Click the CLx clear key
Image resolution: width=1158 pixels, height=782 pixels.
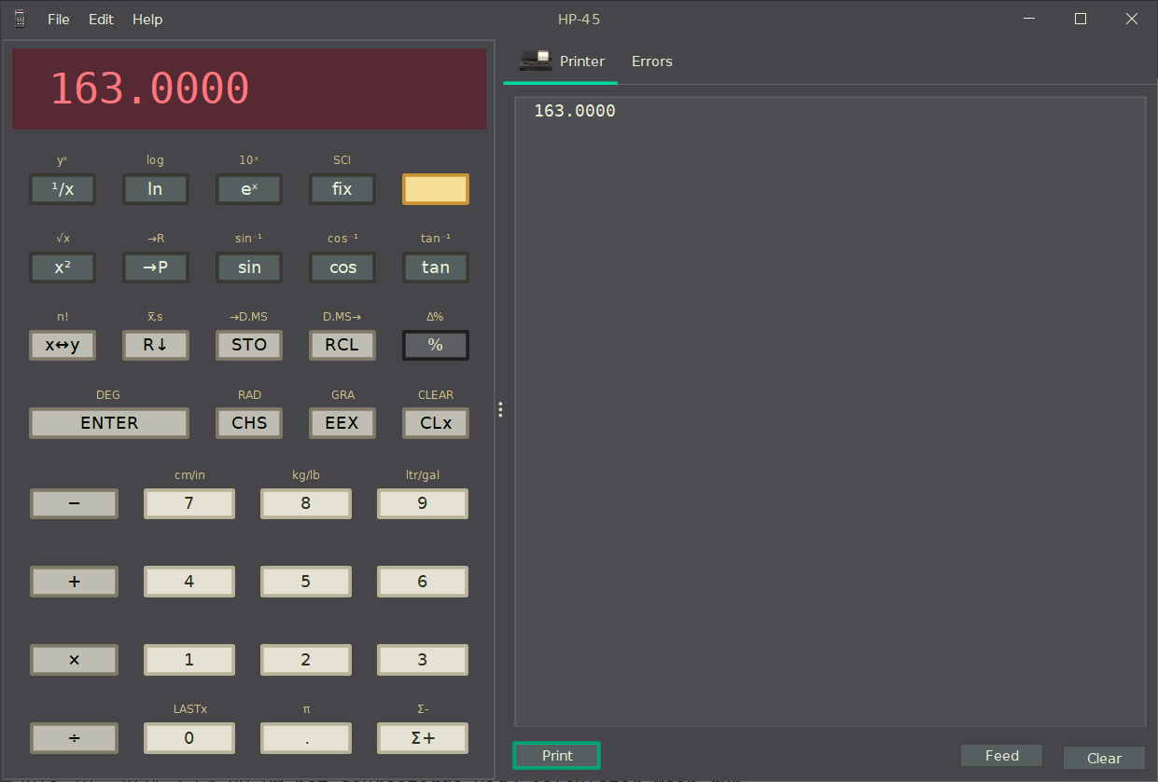tap(436, 423)
